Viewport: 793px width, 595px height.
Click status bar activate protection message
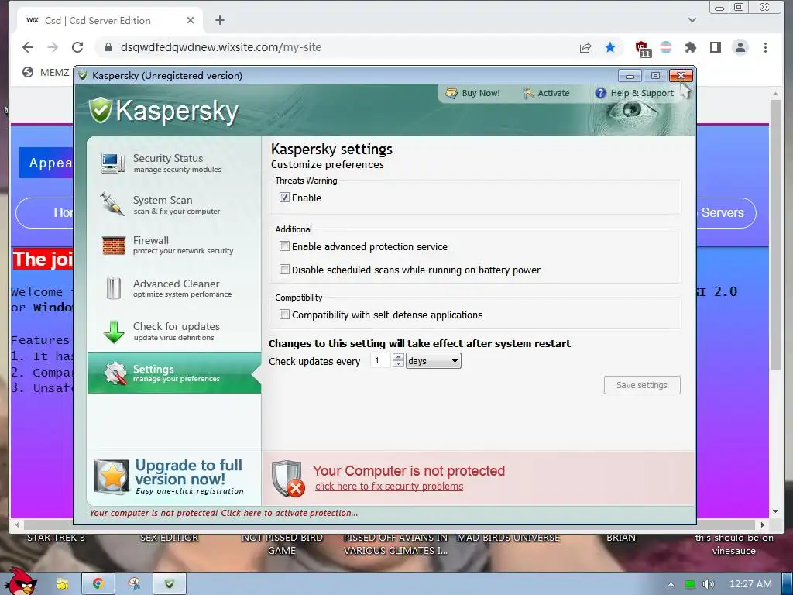pyautogui.click(x=224, y=513)
